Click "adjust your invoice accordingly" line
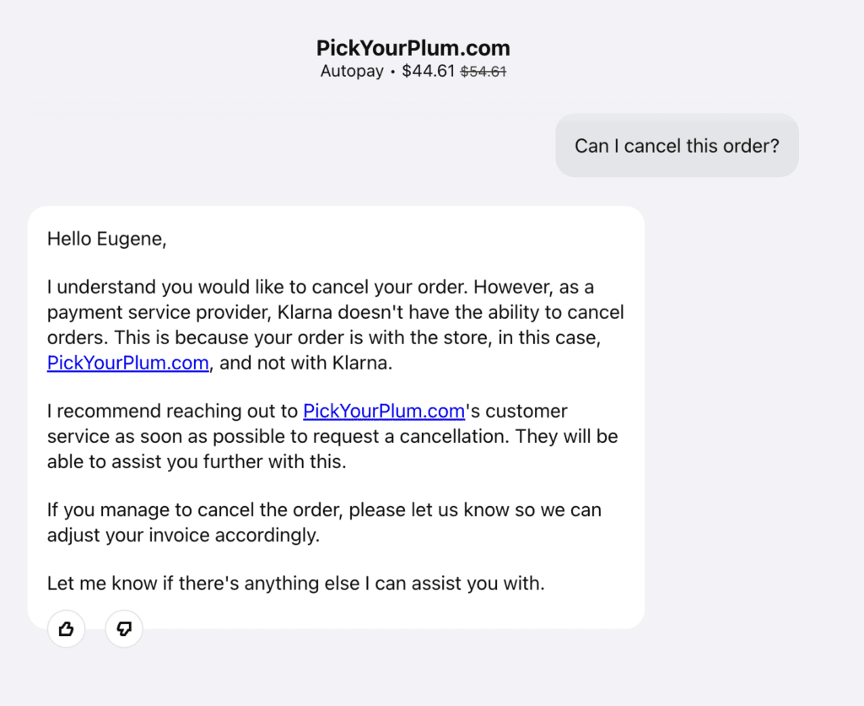 183,536
